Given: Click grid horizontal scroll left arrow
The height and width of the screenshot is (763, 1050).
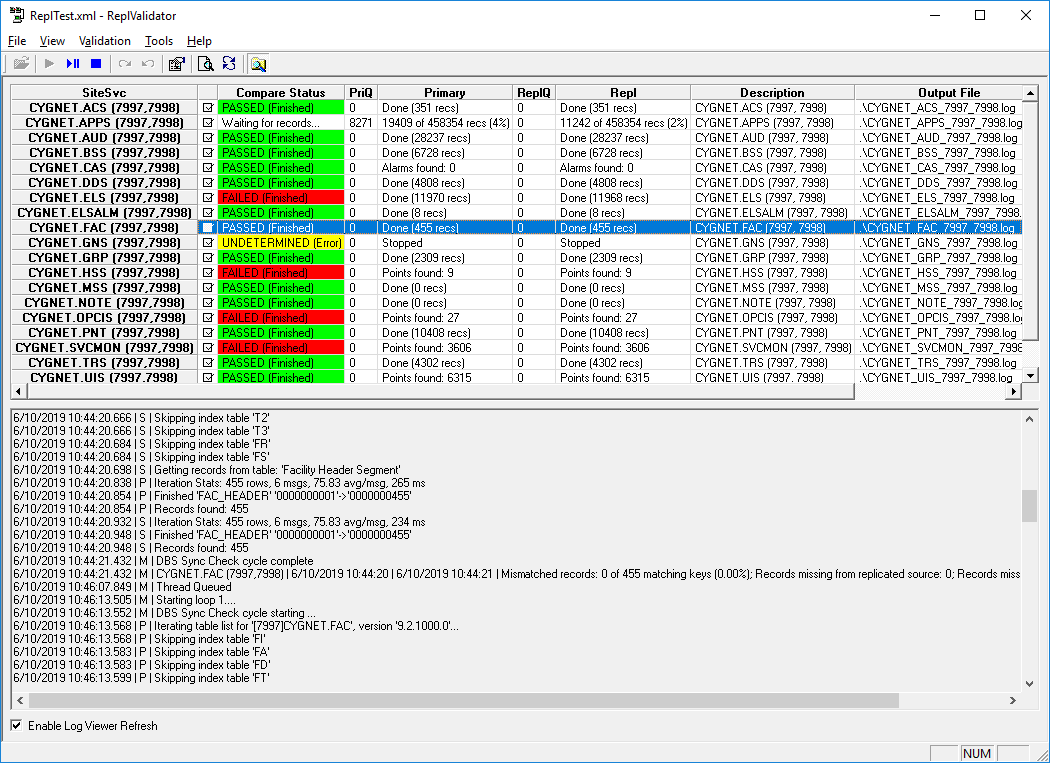Looking at the screenshot, I should pos(18,392).
